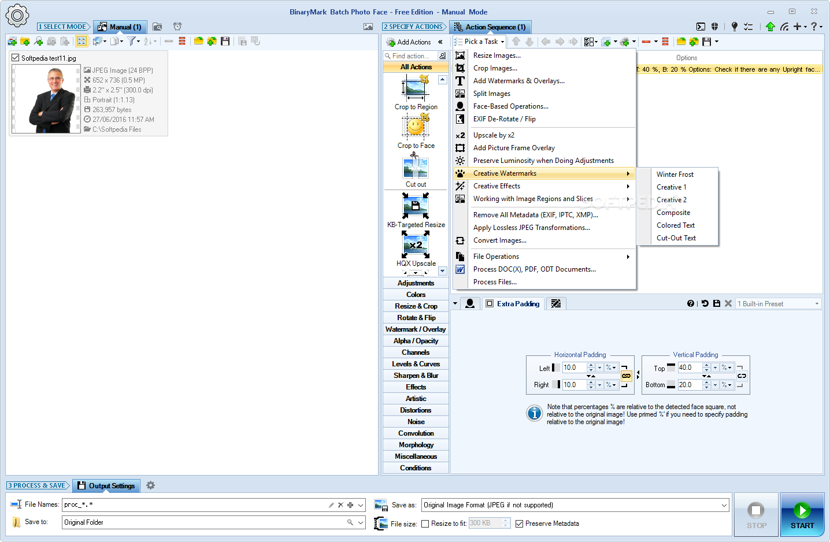Click the light bulb tips icon
This screenshot has height=542, width=830.
pyautogui.click(x=734, y=27)
